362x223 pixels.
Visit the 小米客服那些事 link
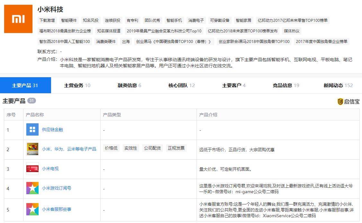[x=57, y=209]
